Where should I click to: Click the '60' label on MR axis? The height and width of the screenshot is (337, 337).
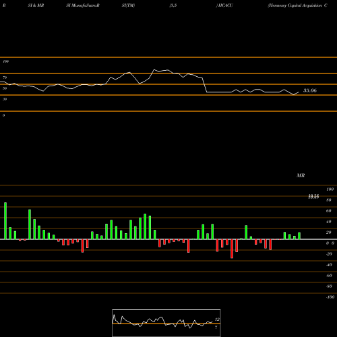329,211
